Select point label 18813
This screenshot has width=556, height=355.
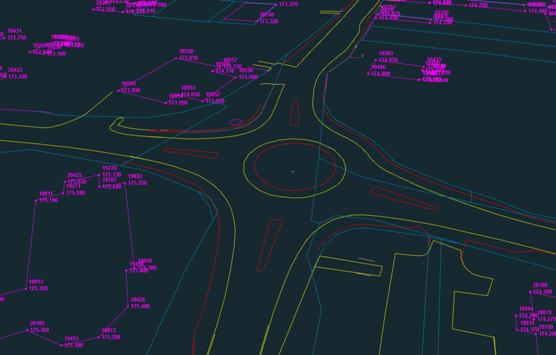coord(109,331)
